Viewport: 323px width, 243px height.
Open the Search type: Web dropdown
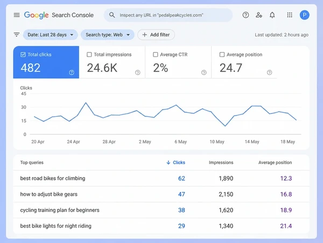108,34
